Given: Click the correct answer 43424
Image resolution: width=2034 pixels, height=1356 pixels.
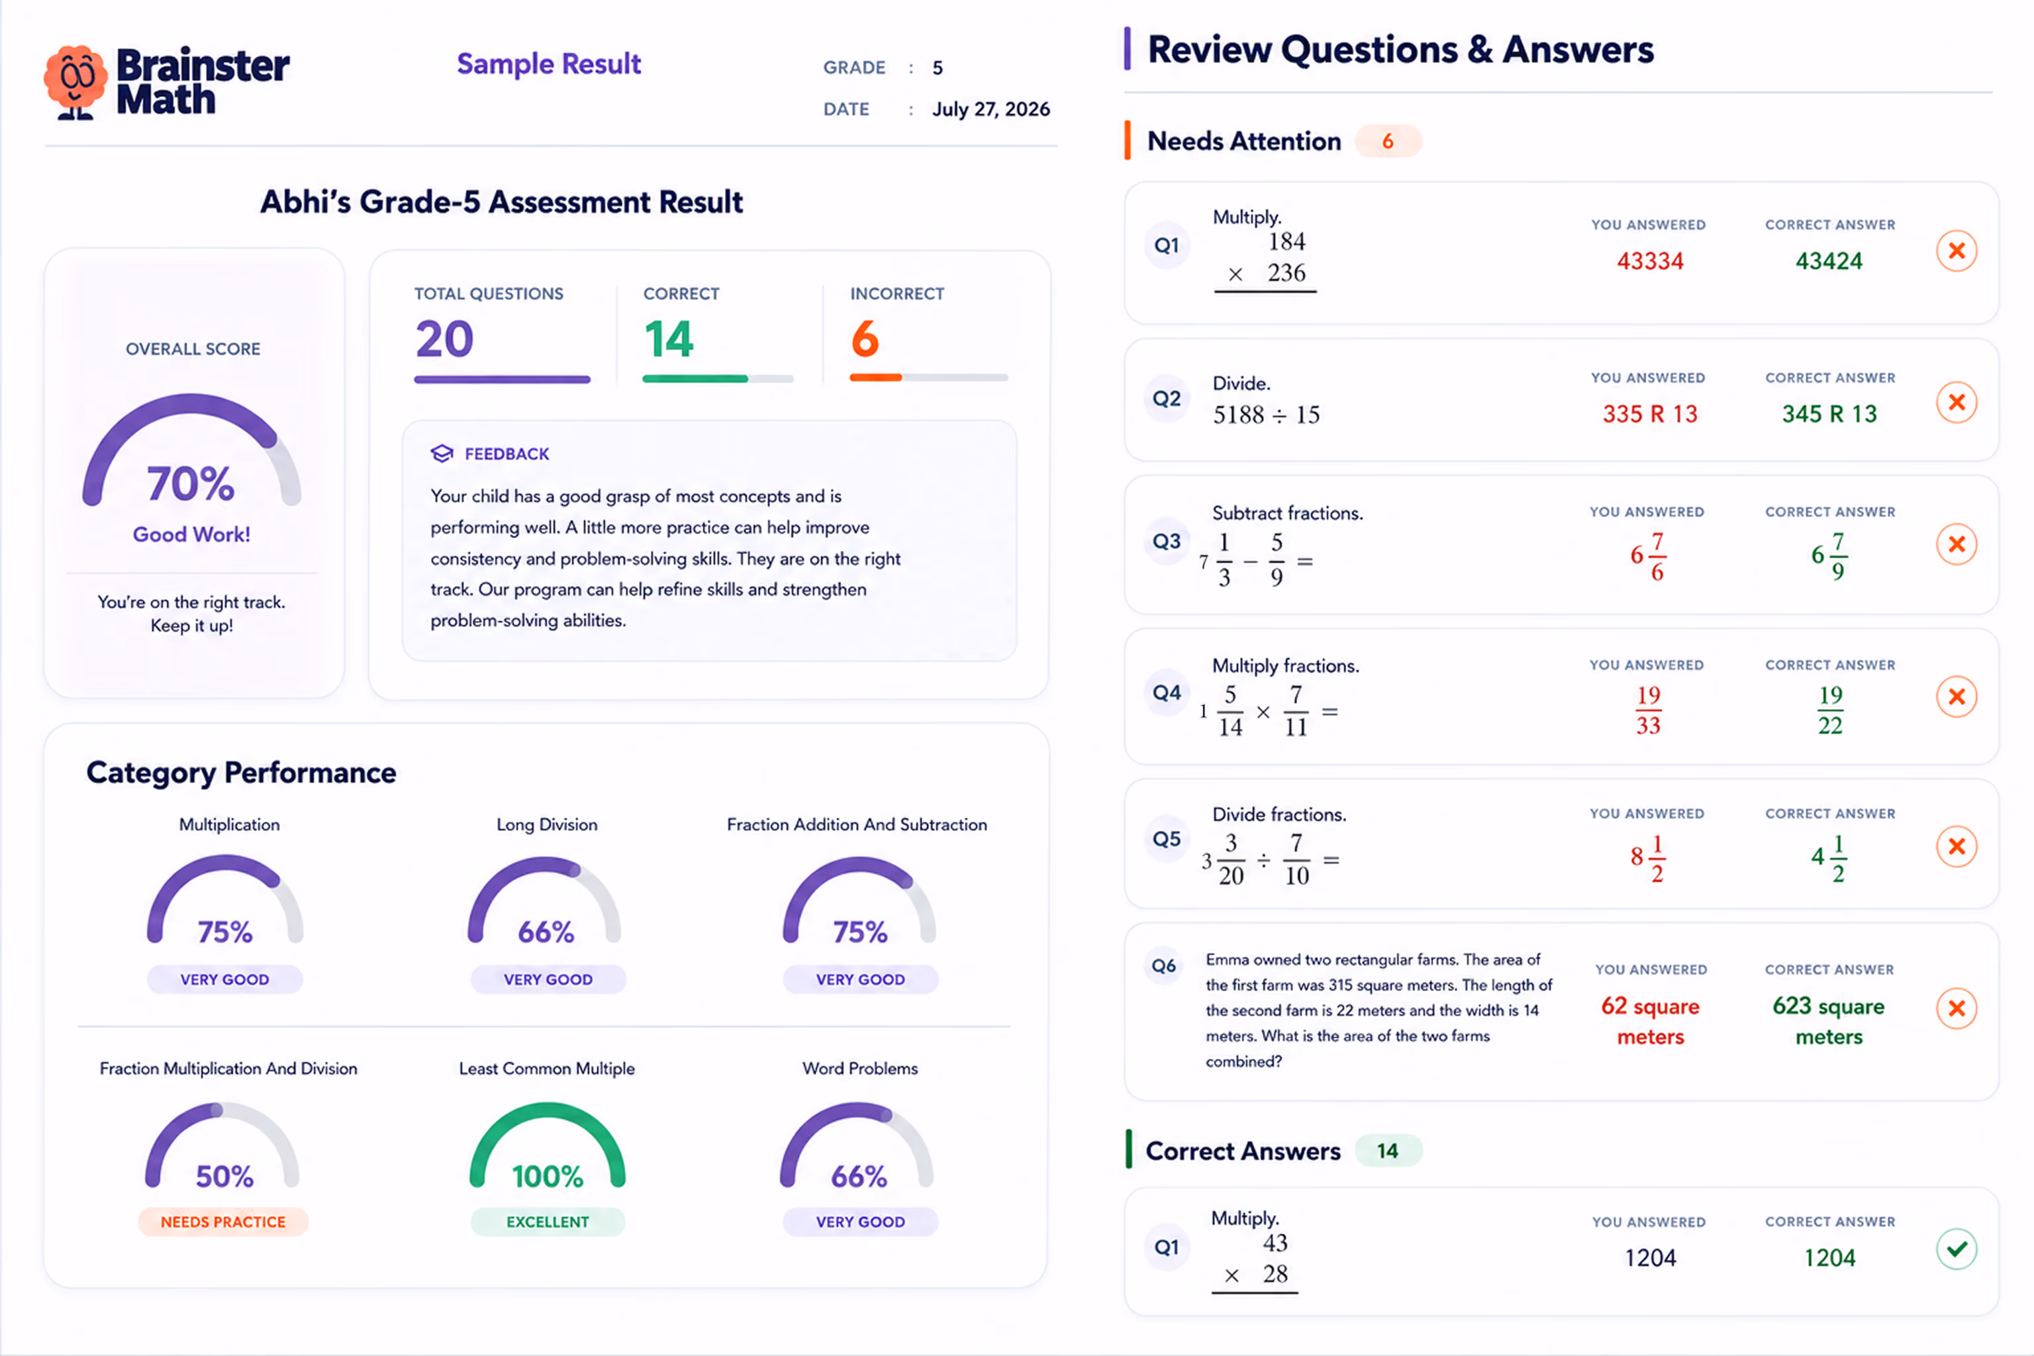Looking at the screenshot, I should [1829, 261].
